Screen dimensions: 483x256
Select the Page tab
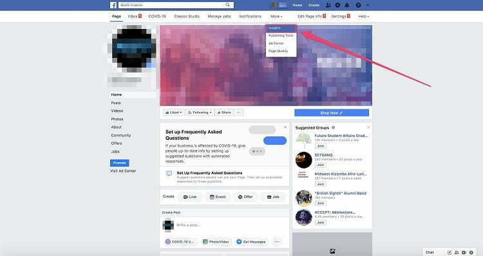(x=117, y=16)
